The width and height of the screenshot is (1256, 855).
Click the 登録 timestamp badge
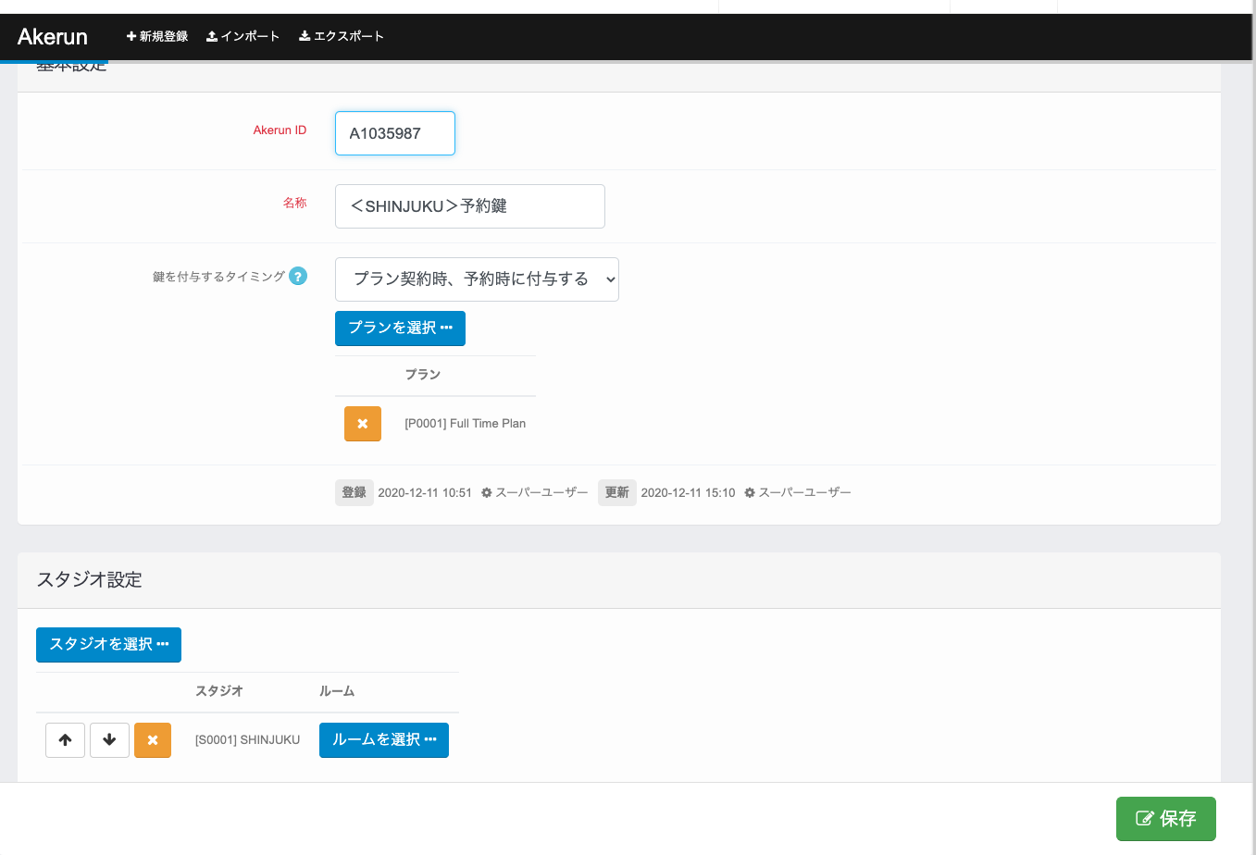pos(354,493)
